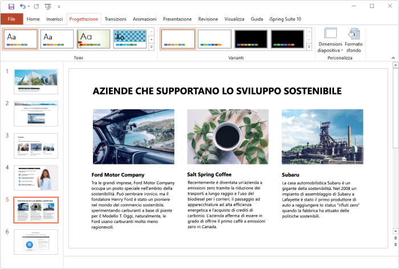
Task: Select the industrial plant photo
Action: [x=323, y=137]
